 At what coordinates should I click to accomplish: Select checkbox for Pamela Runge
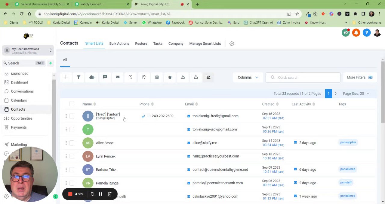pos(72,183)
